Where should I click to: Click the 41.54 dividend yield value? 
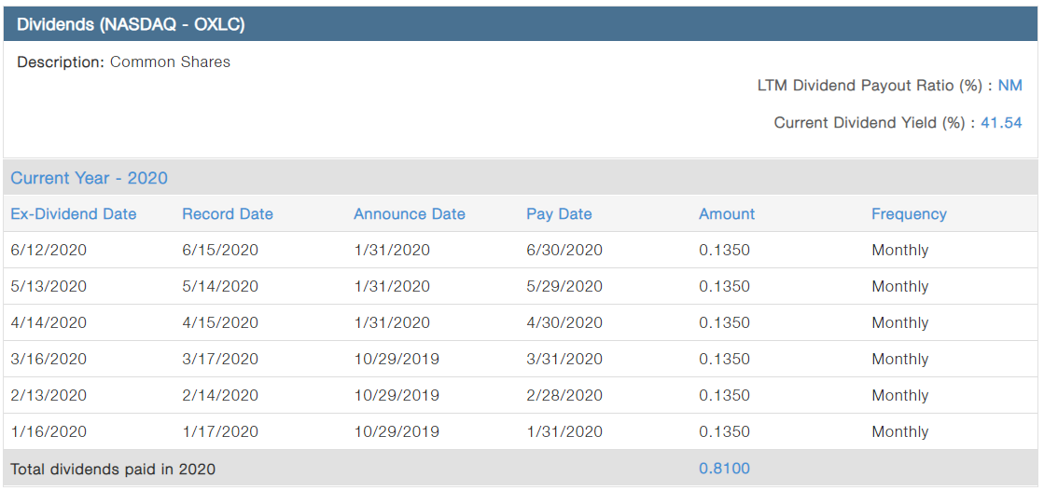(1001, 123)
